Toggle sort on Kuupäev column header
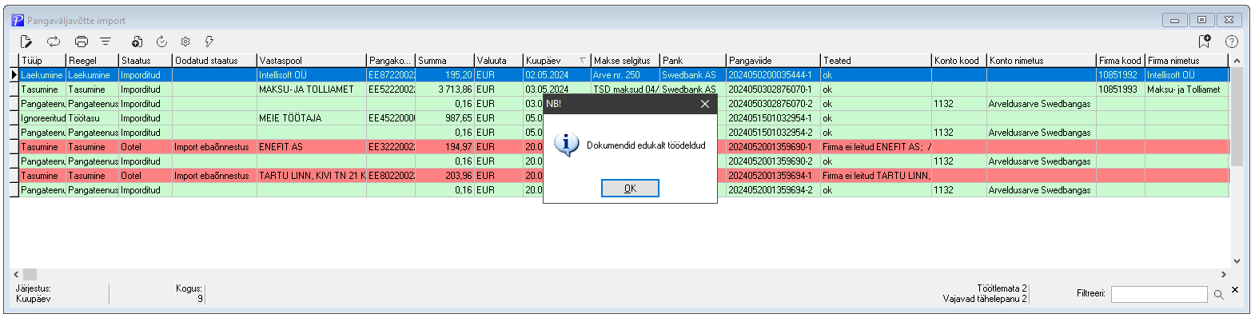The height and width of the screenshot is (318, 1255). tap(557, 61)
